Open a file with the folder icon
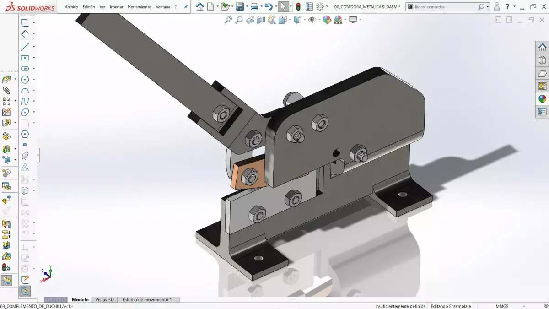The image size is (549, 309). coord(224,7)
